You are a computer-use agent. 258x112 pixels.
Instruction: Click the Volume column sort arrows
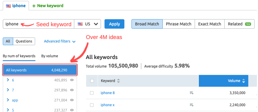click(244, 81)
